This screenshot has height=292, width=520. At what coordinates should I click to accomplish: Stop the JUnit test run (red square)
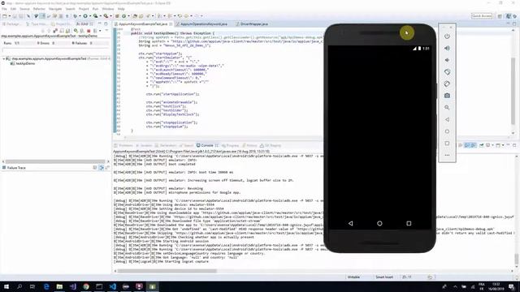[89, 31]
